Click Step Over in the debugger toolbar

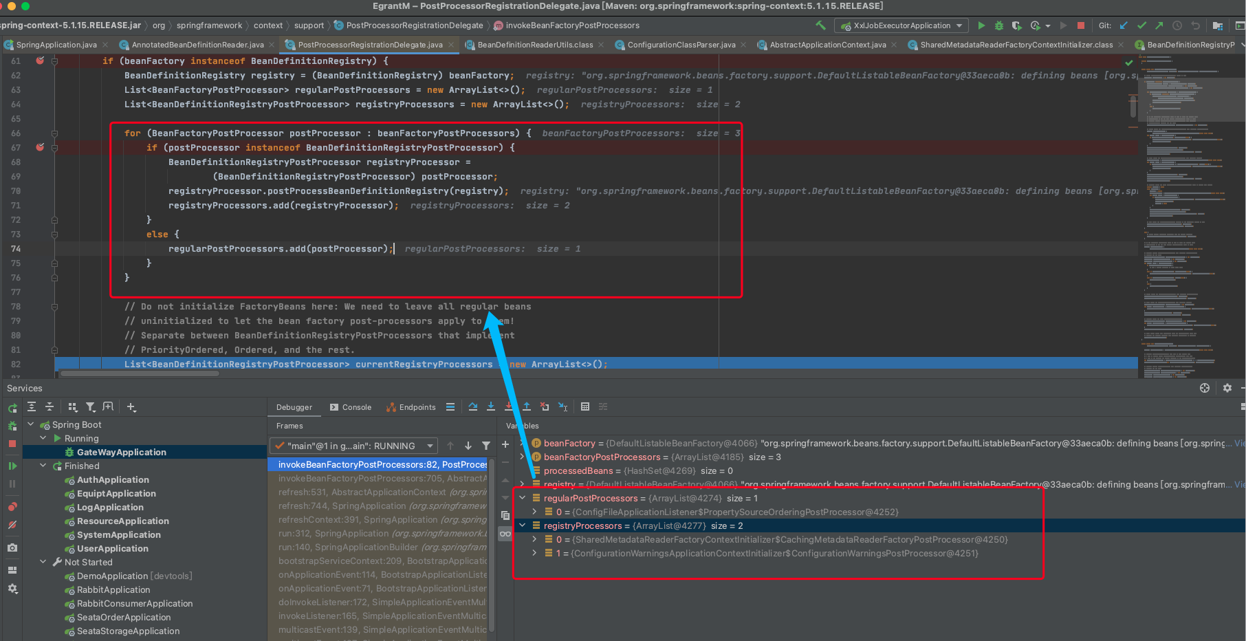pyautogui.click(x=473, y=407)
